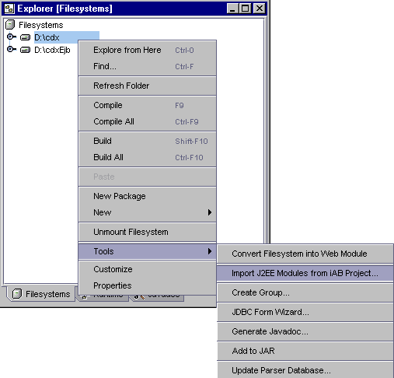Maximize the Explorer window
Image resolution: width=394 pixels, height=378 pixels.
coord(246,9)
